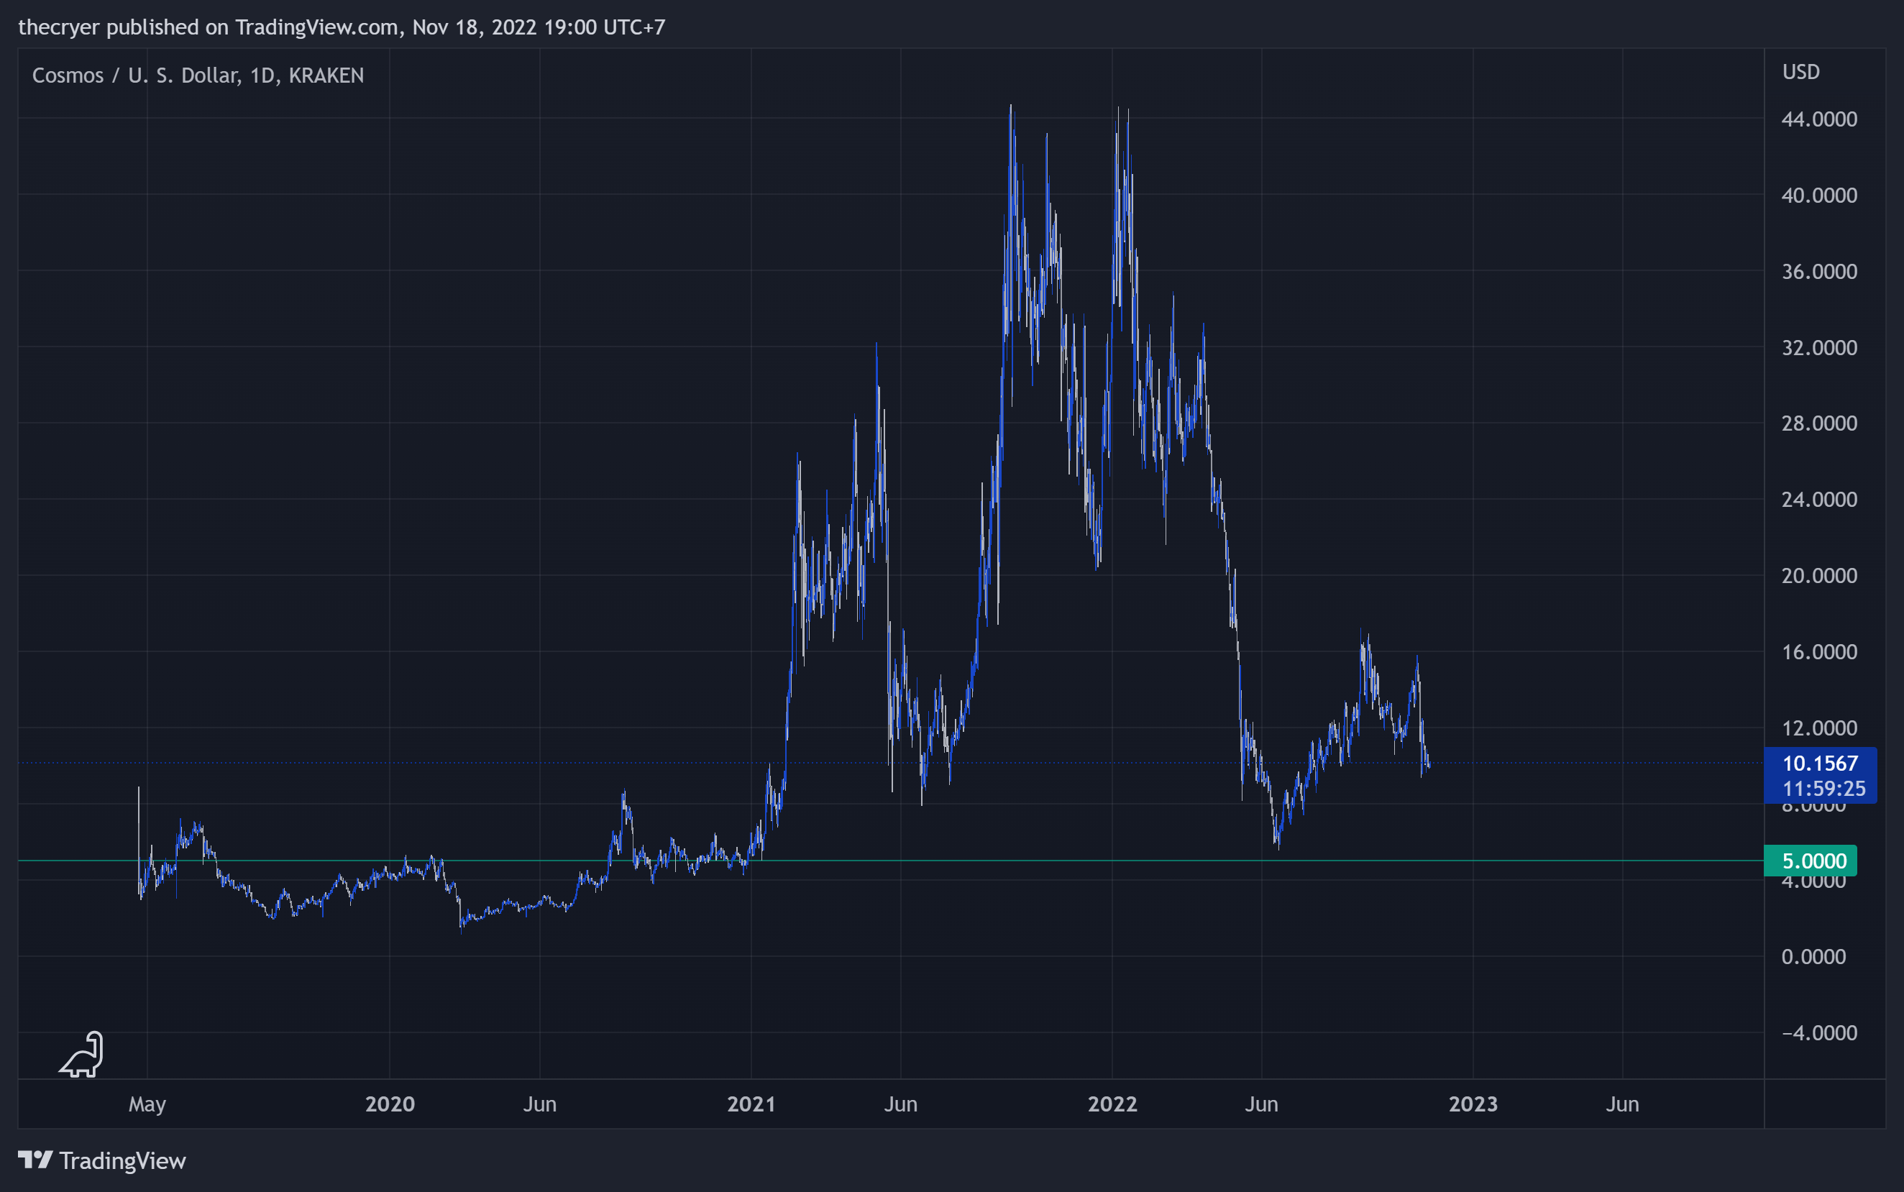Screen dimensions: 1904x1192
Task: Click the 20.0000 price axis label
Action: (x=1819, y=575)
